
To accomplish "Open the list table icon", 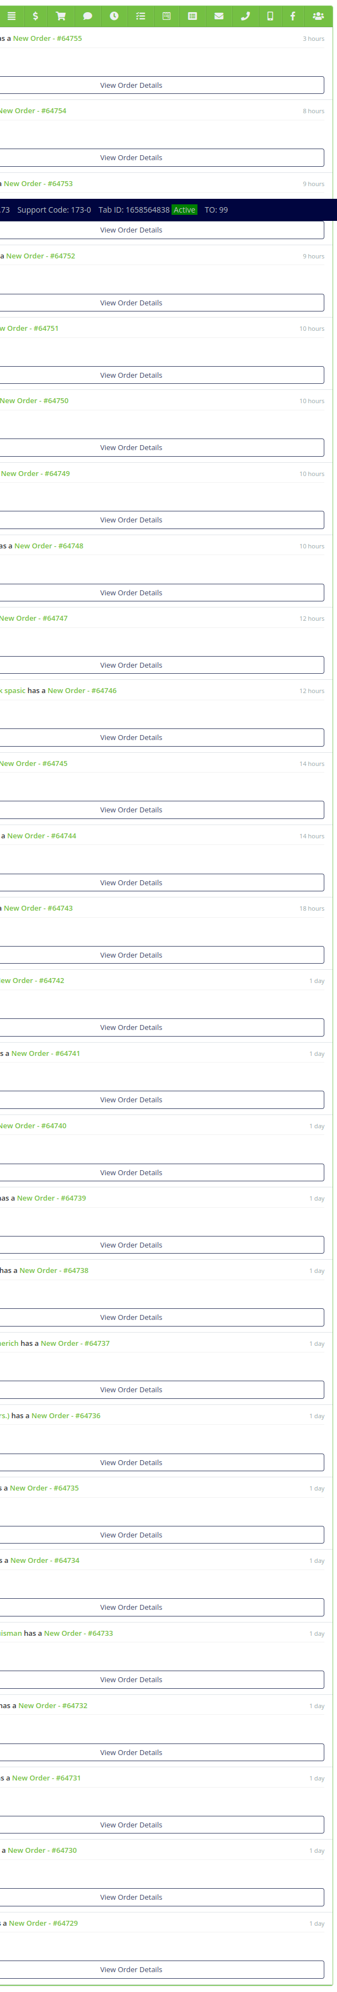I will [192, 15].
